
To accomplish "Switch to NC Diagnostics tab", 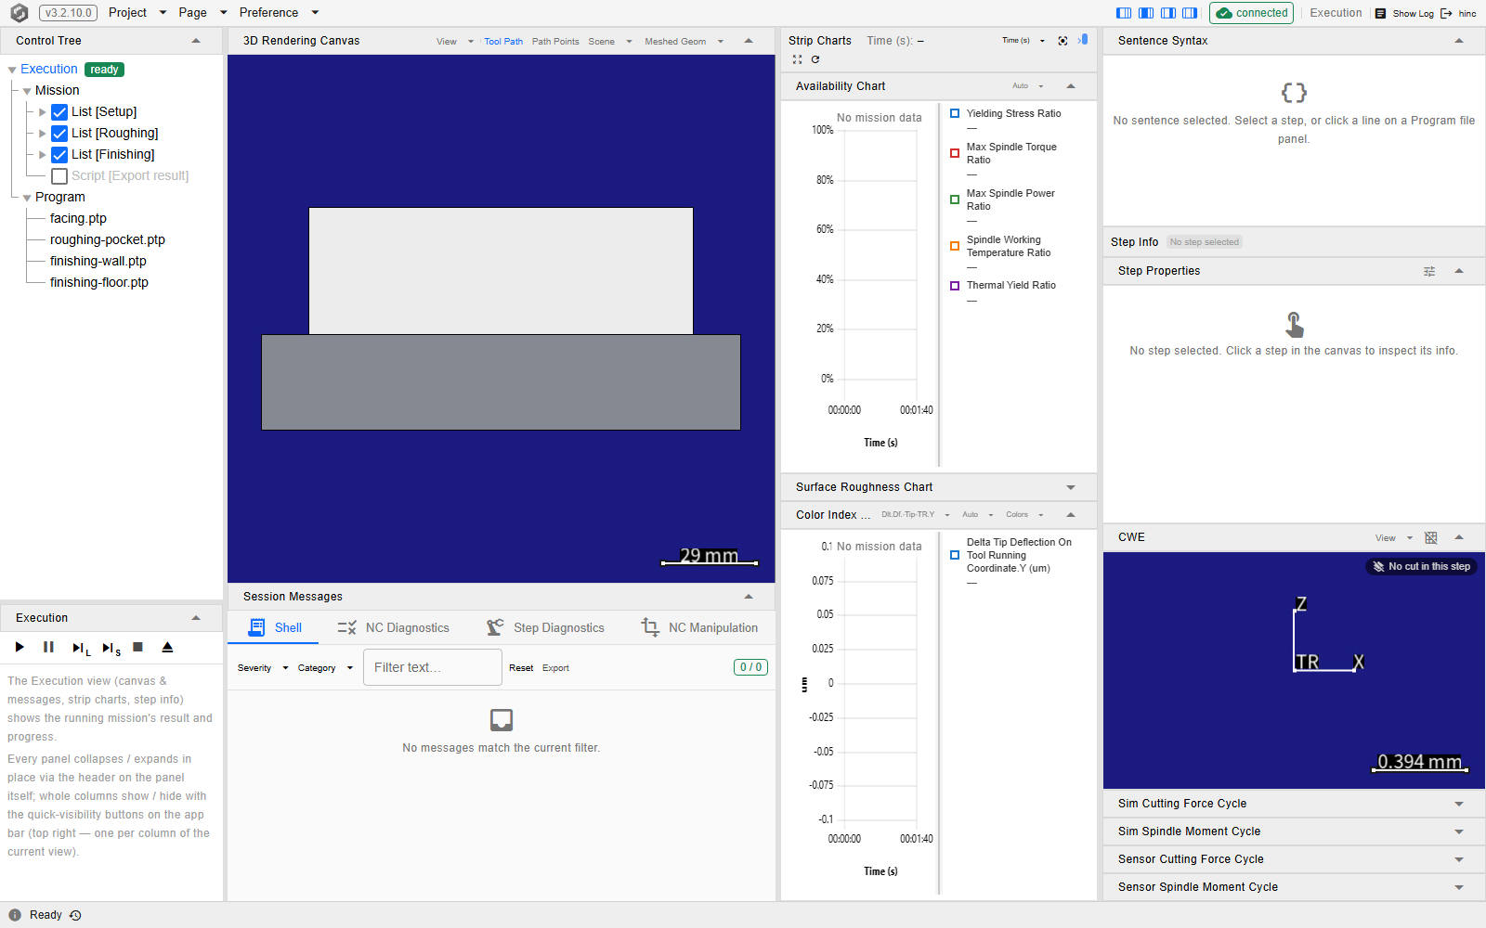I will click(x=393, y=628).
